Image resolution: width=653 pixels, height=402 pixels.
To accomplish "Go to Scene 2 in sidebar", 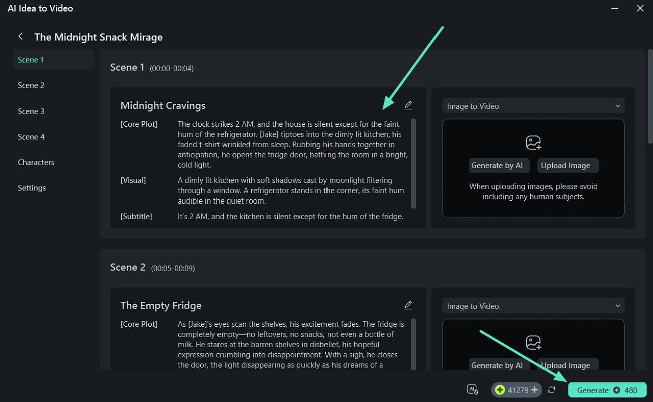I will coord(31,85).
